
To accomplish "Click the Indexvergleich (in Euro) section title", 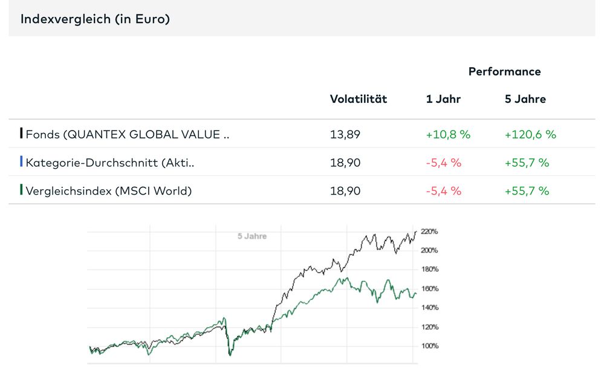I will click(x=95, y=19).
